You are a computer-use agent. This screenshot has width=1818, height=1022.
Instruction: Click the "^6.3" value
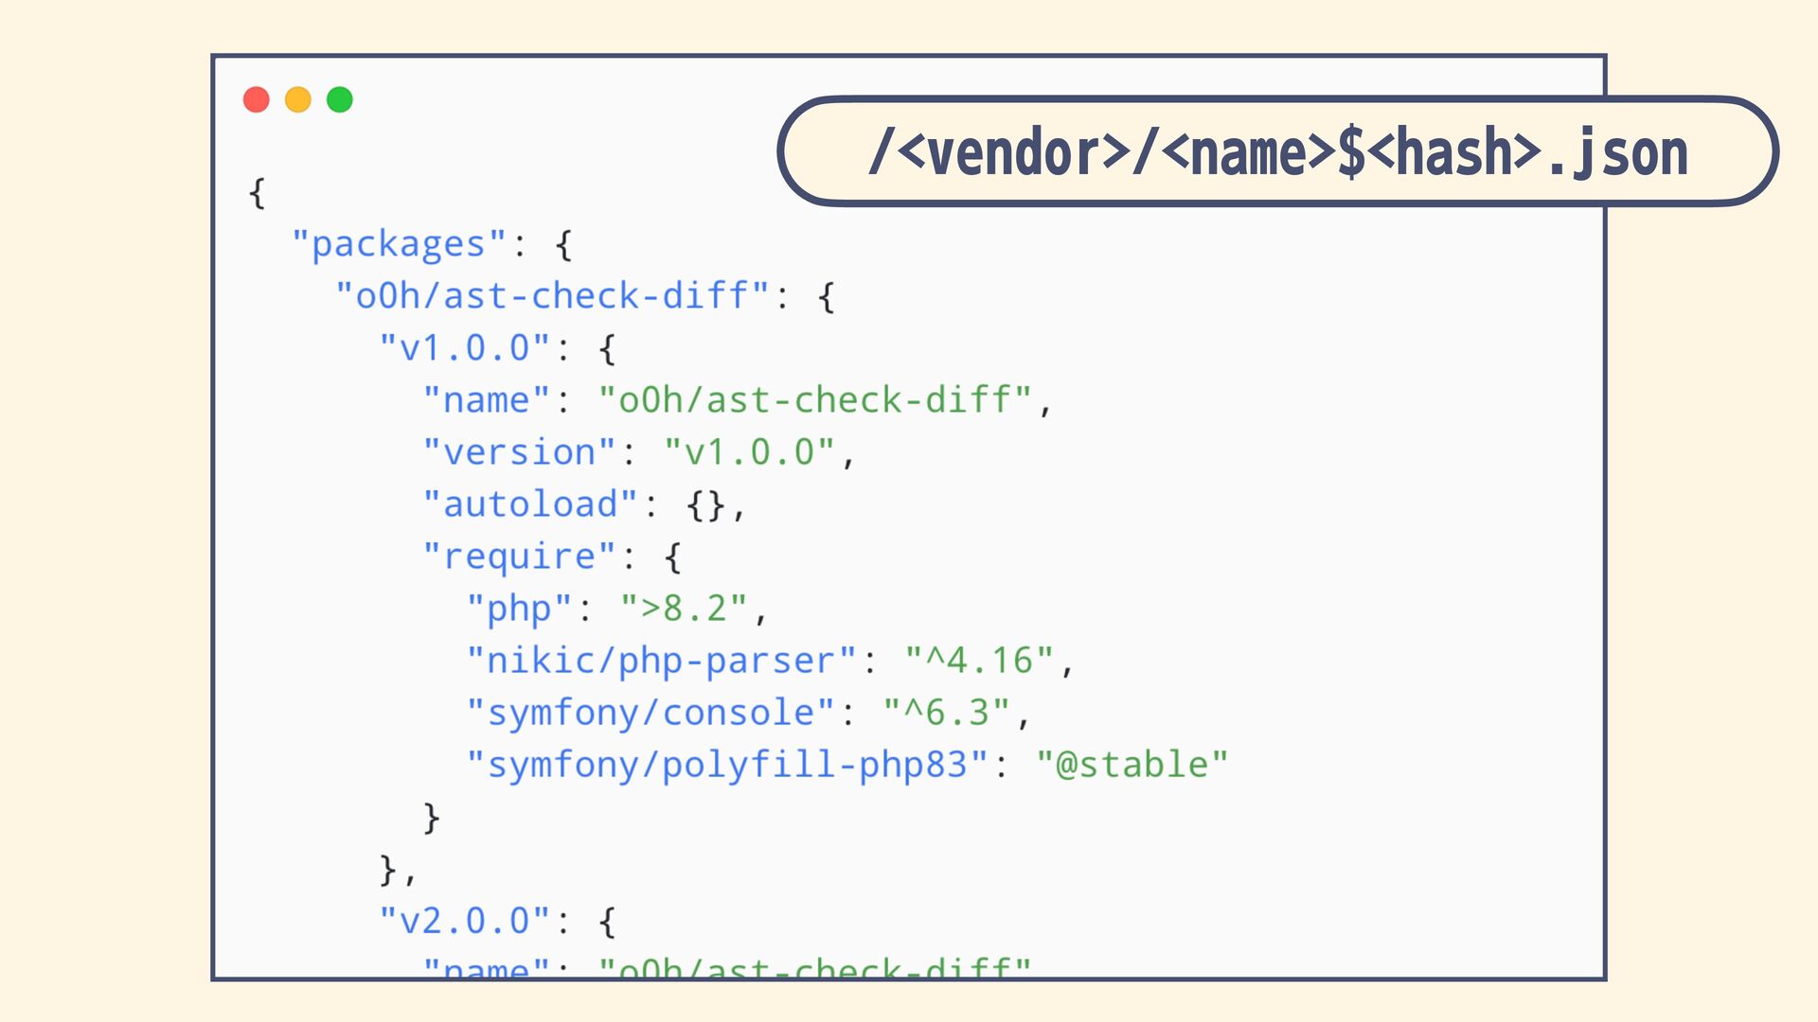(x=947, y=712)
